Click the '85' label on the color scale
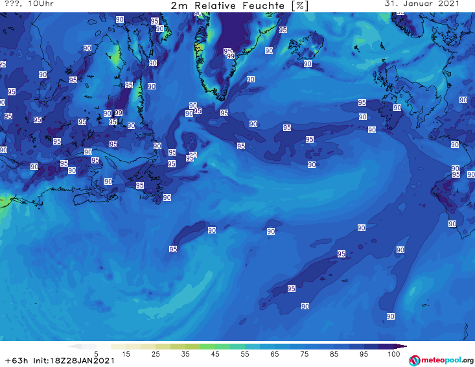Screen dimensions: 475x367 coord(334,354)
